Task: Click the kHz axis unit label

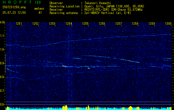Action: point(2,22)
